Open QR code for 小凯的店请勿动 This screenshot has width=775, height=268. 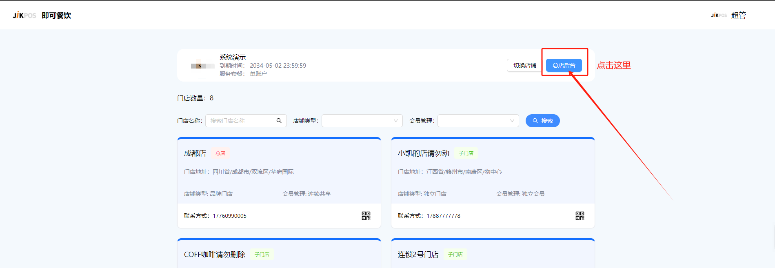point(580,216)
